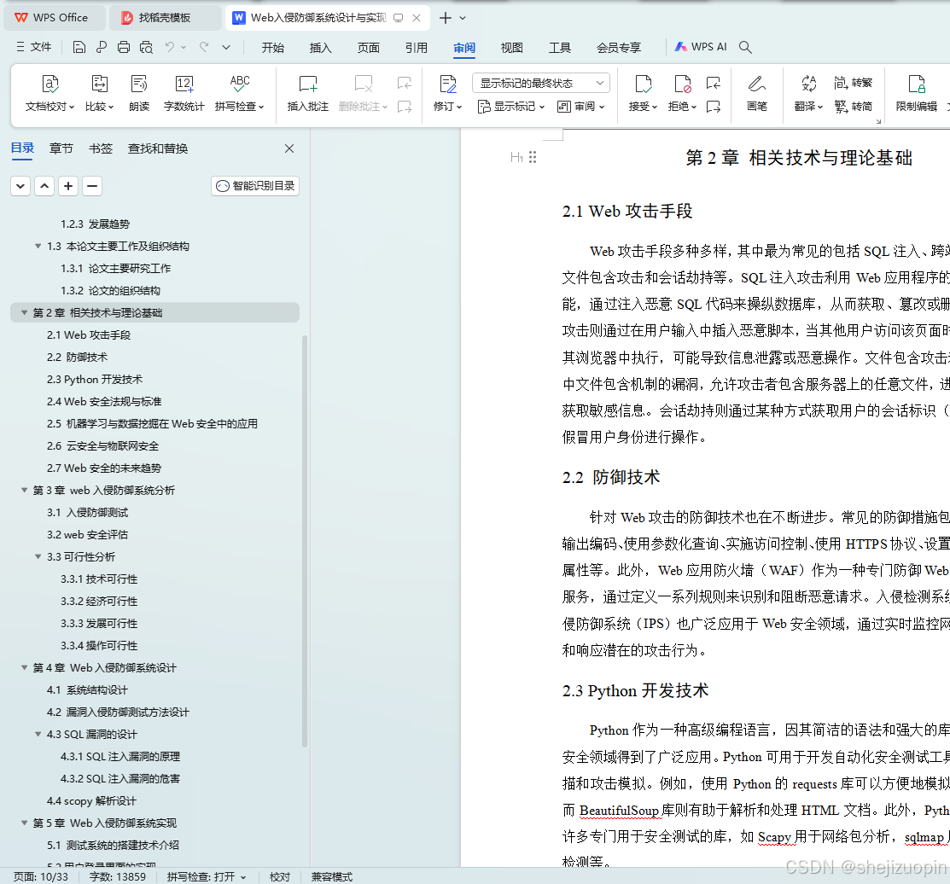The height and width of the screenshot is (884, 950).
Task: Collapse 第5章 Web入侵防御系统实现 node
Action: (x=24, y=823)
